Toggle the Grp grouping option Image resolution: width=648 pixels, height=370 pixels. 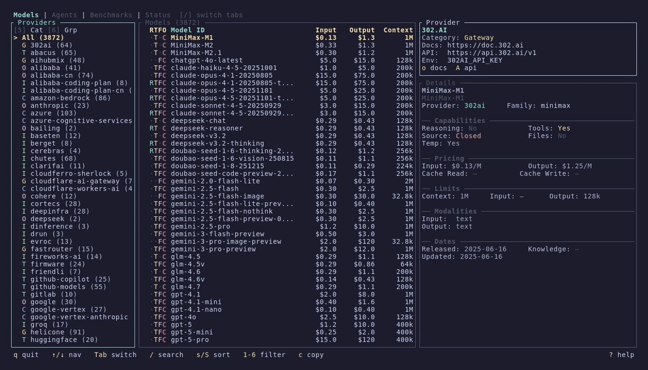(x=70, y=30)
